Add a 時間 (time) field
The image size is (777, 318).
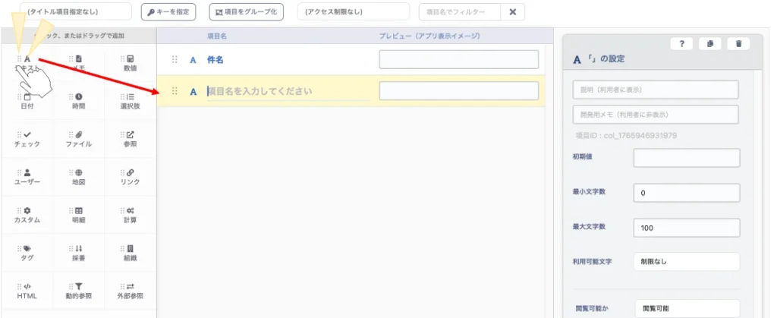point(79,101)
